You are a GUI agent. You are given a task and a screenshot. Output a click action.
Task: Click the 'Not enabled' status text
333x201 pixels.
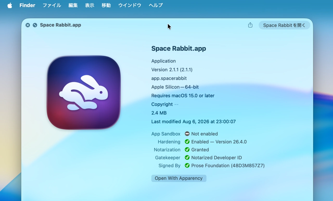coord(204,134)
